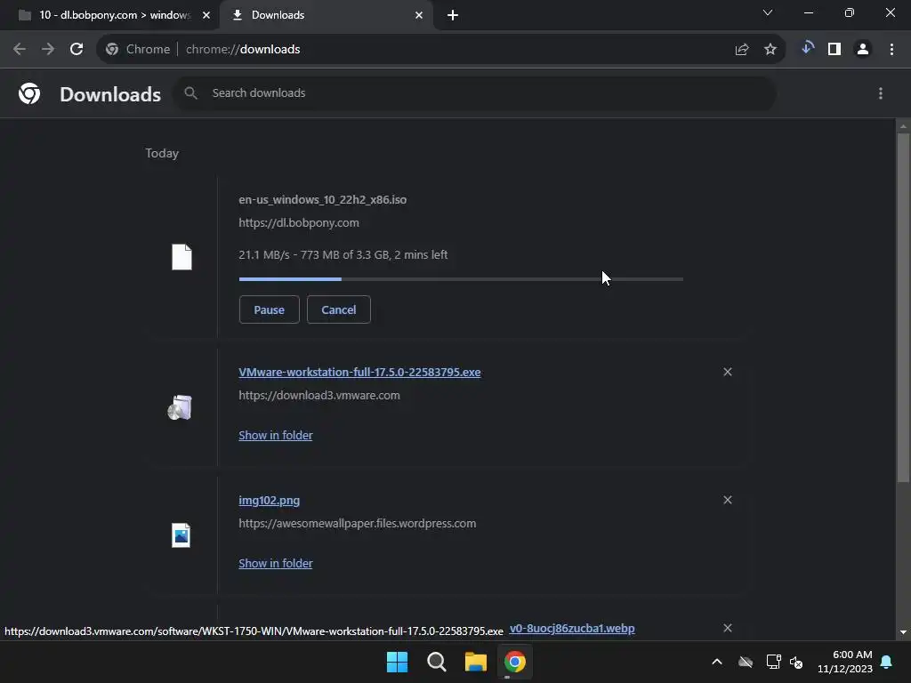Click the muted volume tray icon

tap(796, 662)
